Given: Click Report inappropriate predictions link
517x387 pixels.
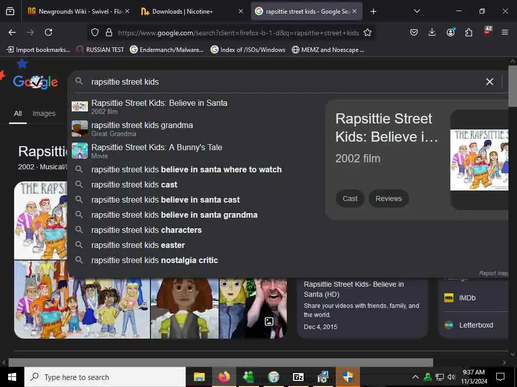Looking at the screenshot, I should [494, 274].
